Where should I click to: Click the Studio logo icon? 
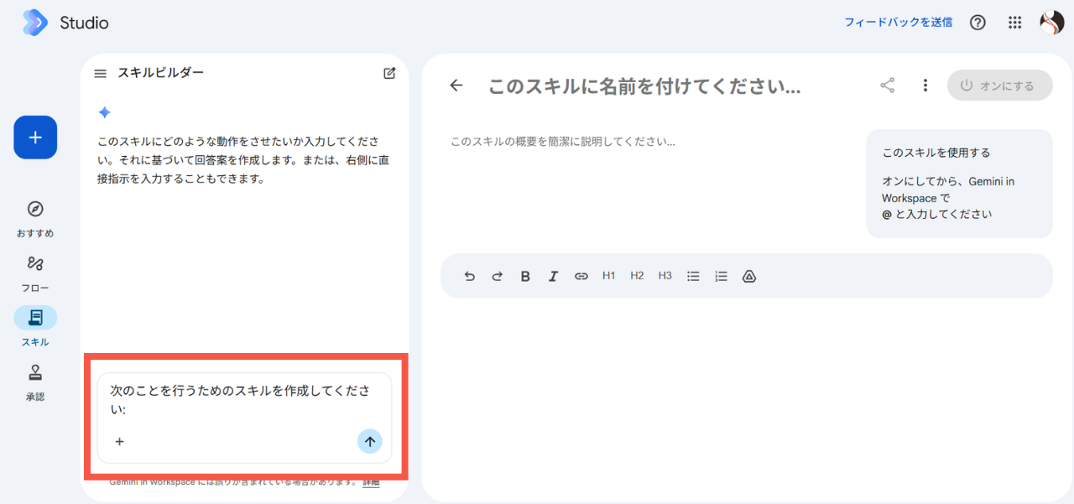[35, 23]
